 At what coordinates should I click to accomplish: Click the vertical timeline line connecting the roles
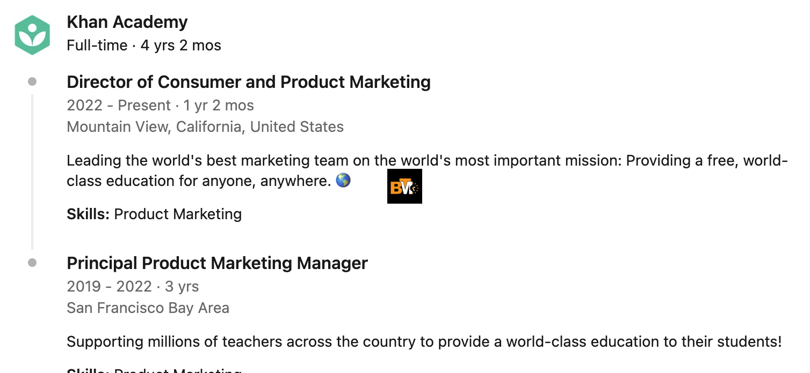[32, 171]
